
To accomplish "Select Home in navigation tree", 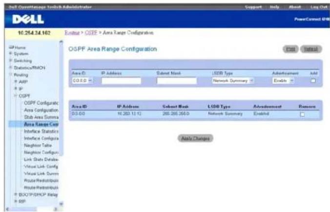I will pos(20,47).
